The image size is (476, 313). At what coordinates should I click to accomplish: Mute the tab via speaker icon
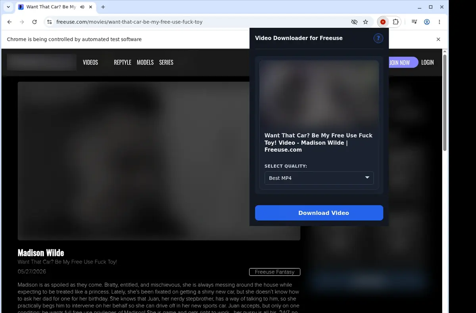click(x=82, y=7)
